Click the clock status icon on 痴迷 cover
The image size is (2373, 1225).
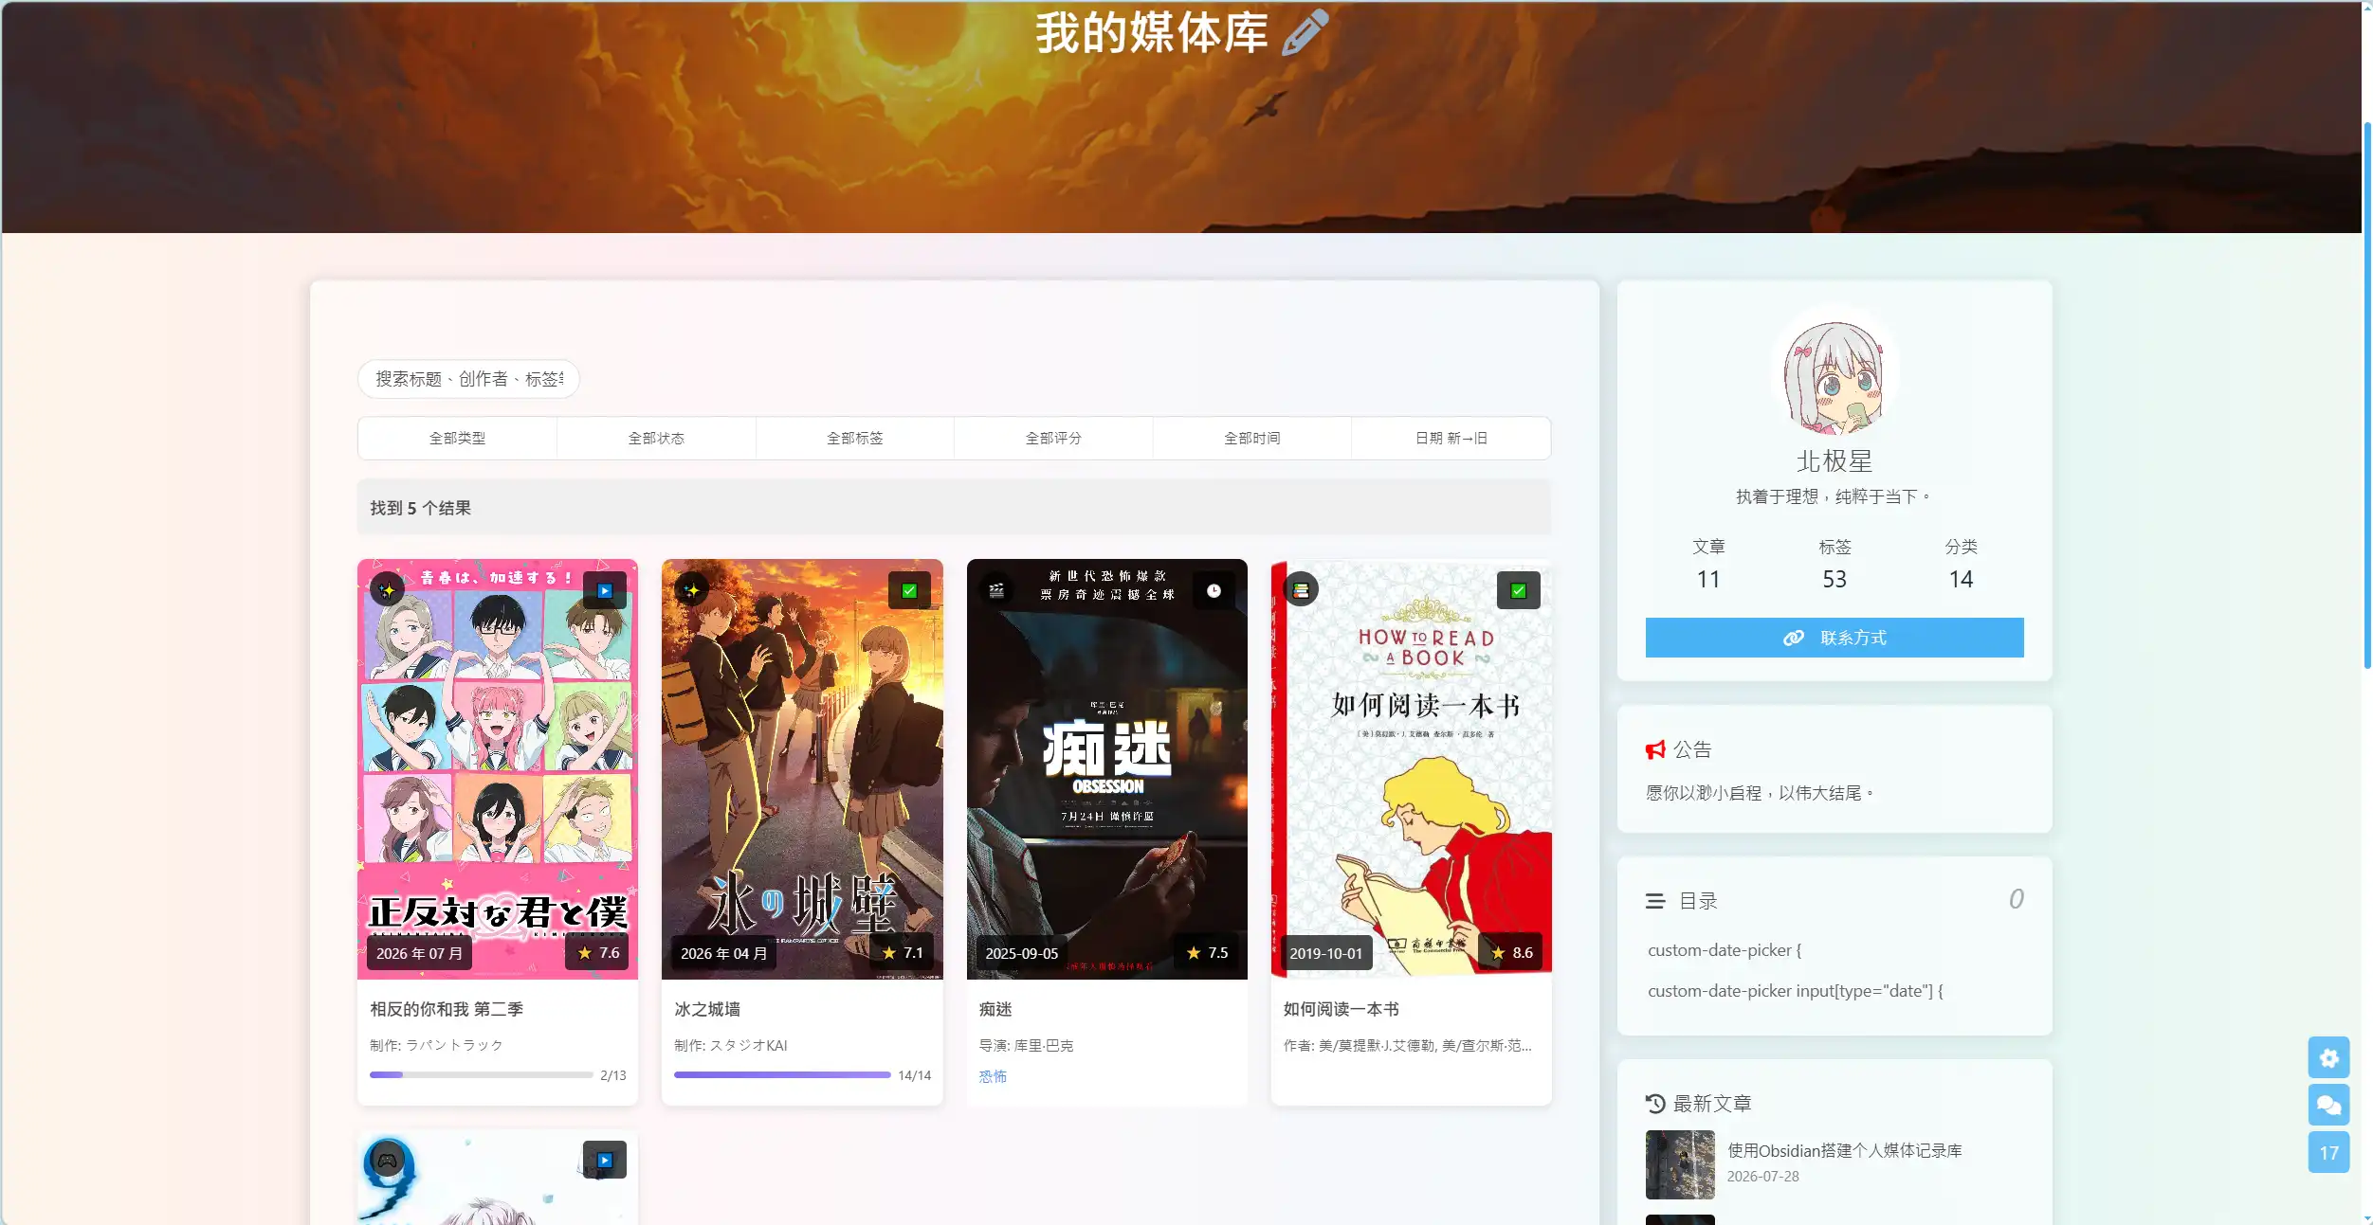point(1214,590)
